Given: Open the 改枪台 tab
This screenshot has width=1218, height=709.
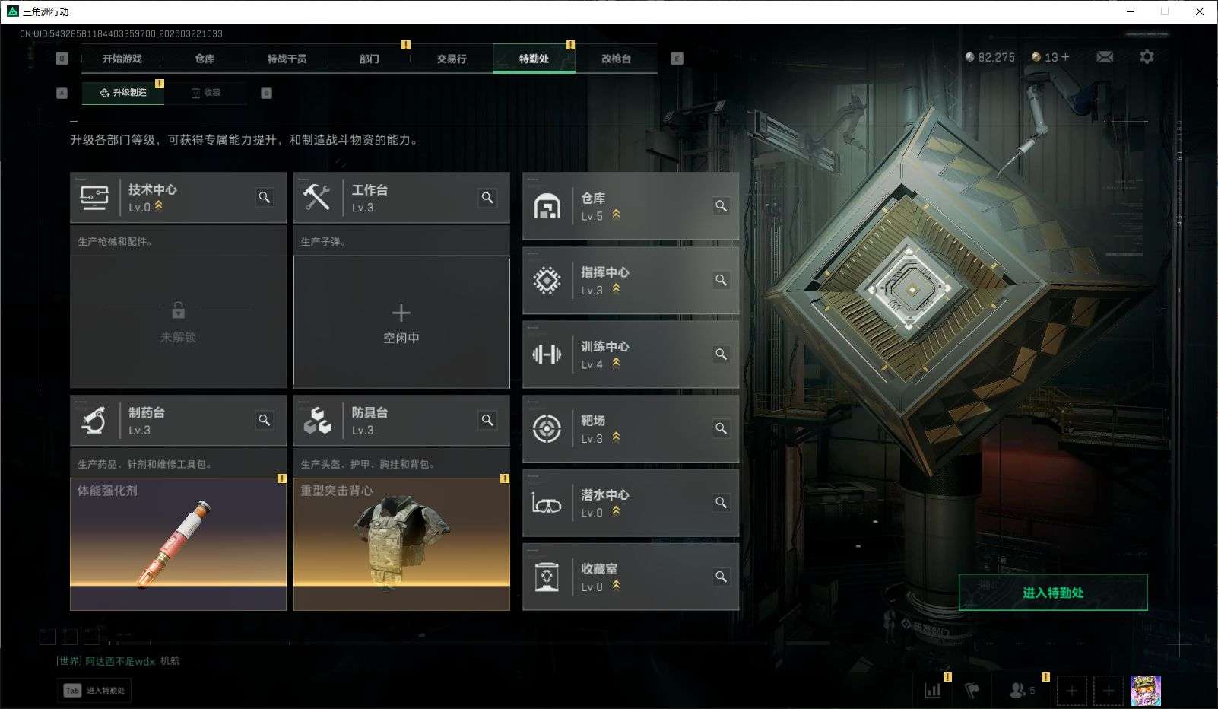Looking at the screenshot, I should (x=616, y=59).
